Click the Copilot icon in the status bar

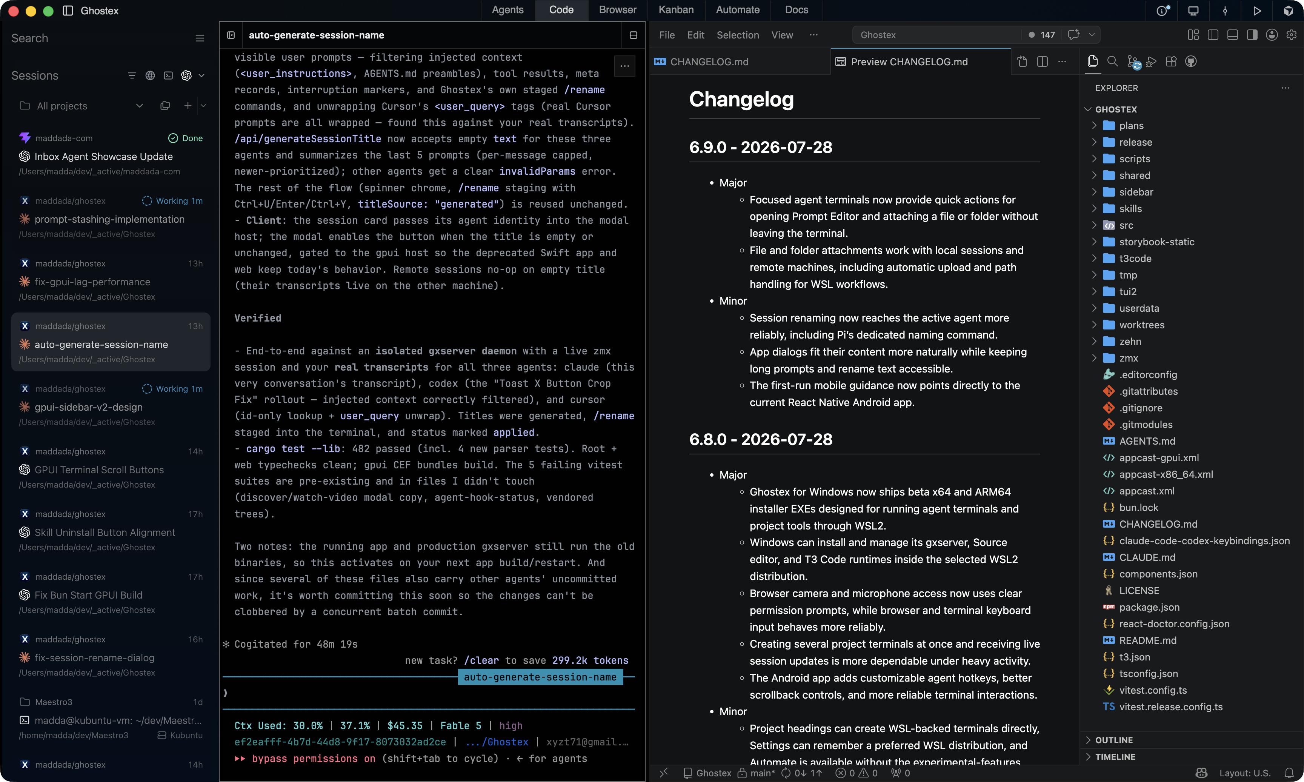(1201, 773)
